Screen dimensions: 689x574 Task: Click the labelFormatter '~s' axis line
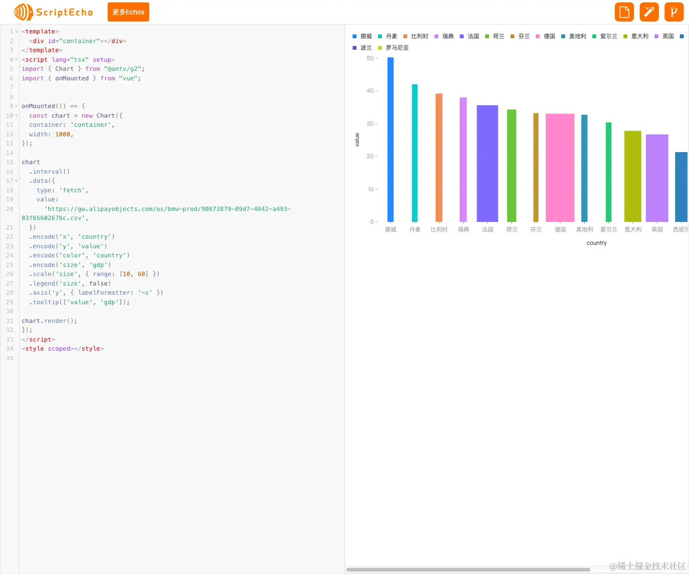[96, 293]
